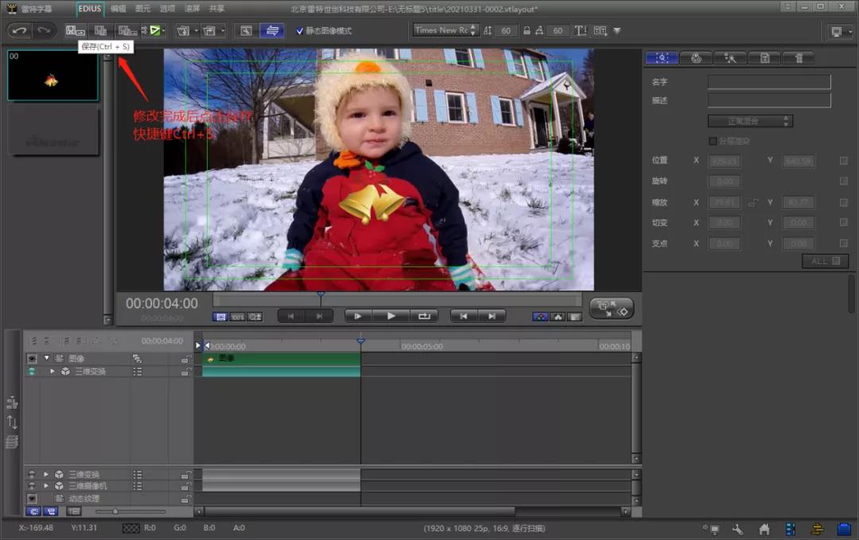This screenshot has width=859, height=540.
Task: Click the lock icon beside font size
Action: tap(527, 31)
